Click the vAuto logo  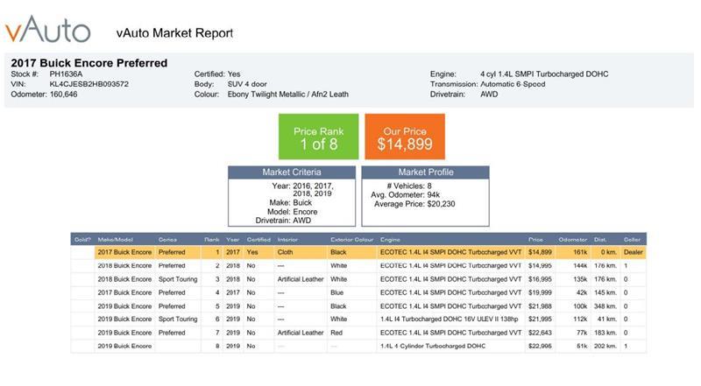click(x=48, y=30)
